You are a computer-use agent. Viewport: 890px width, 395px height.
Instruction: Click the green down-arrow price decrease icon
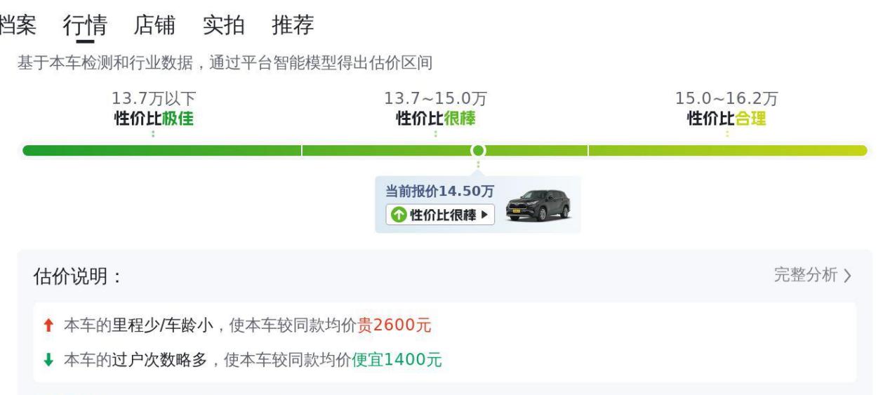(x=47, y=361)
